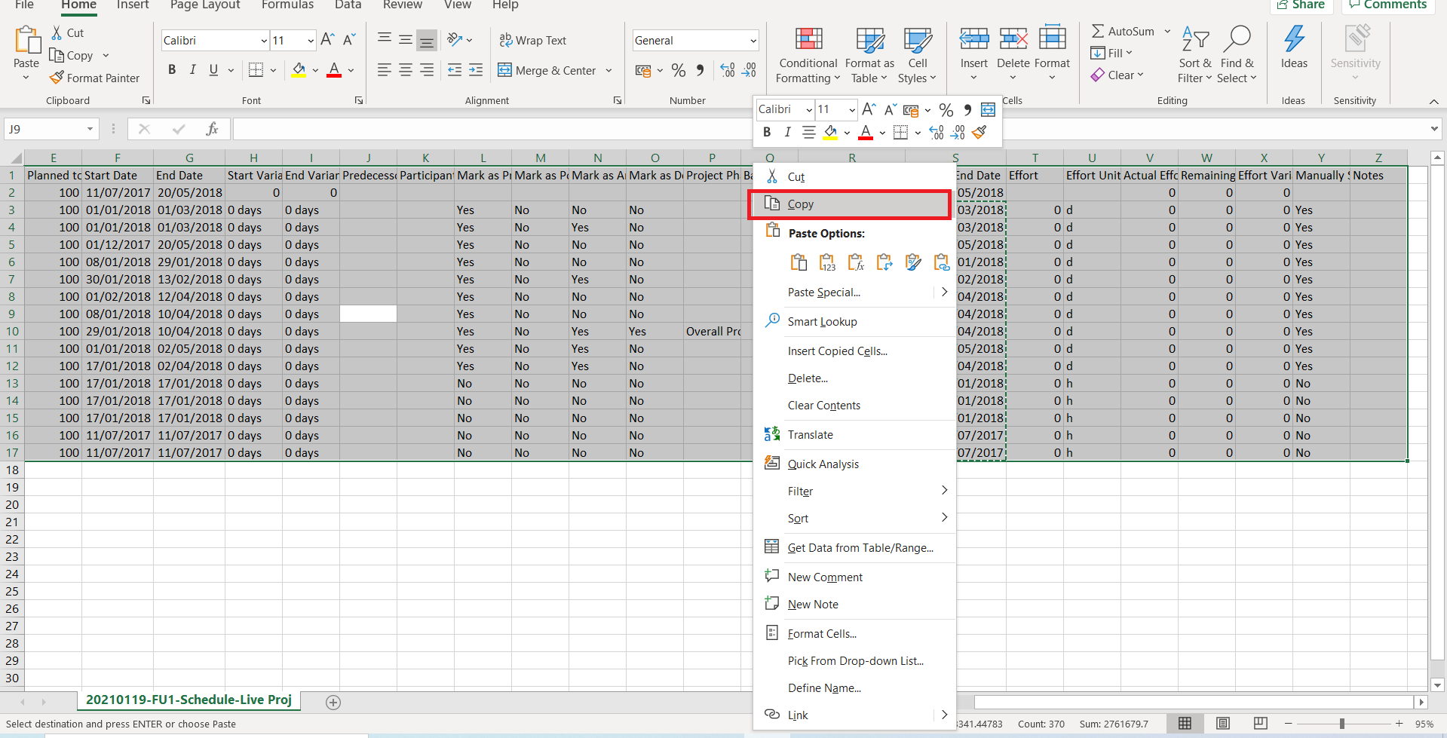Screen dimensions: 1447x738
Task: Click the Cut scissors icon in ribbon
Action: (x=57, y=33)
